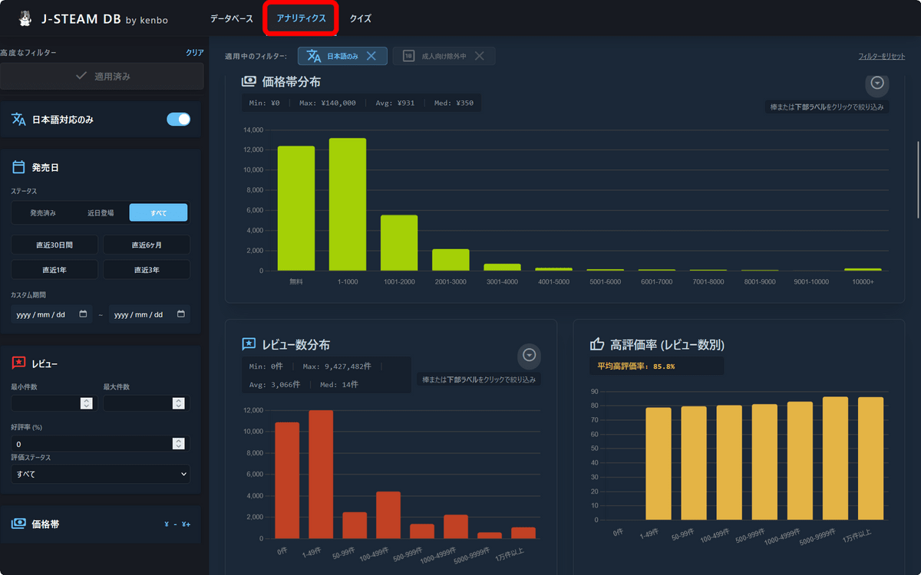Remove the 成人向け除外中 filter chip via X
Image resolution: width=921 pixels, height=575 pixels.
tap(479, 56)
